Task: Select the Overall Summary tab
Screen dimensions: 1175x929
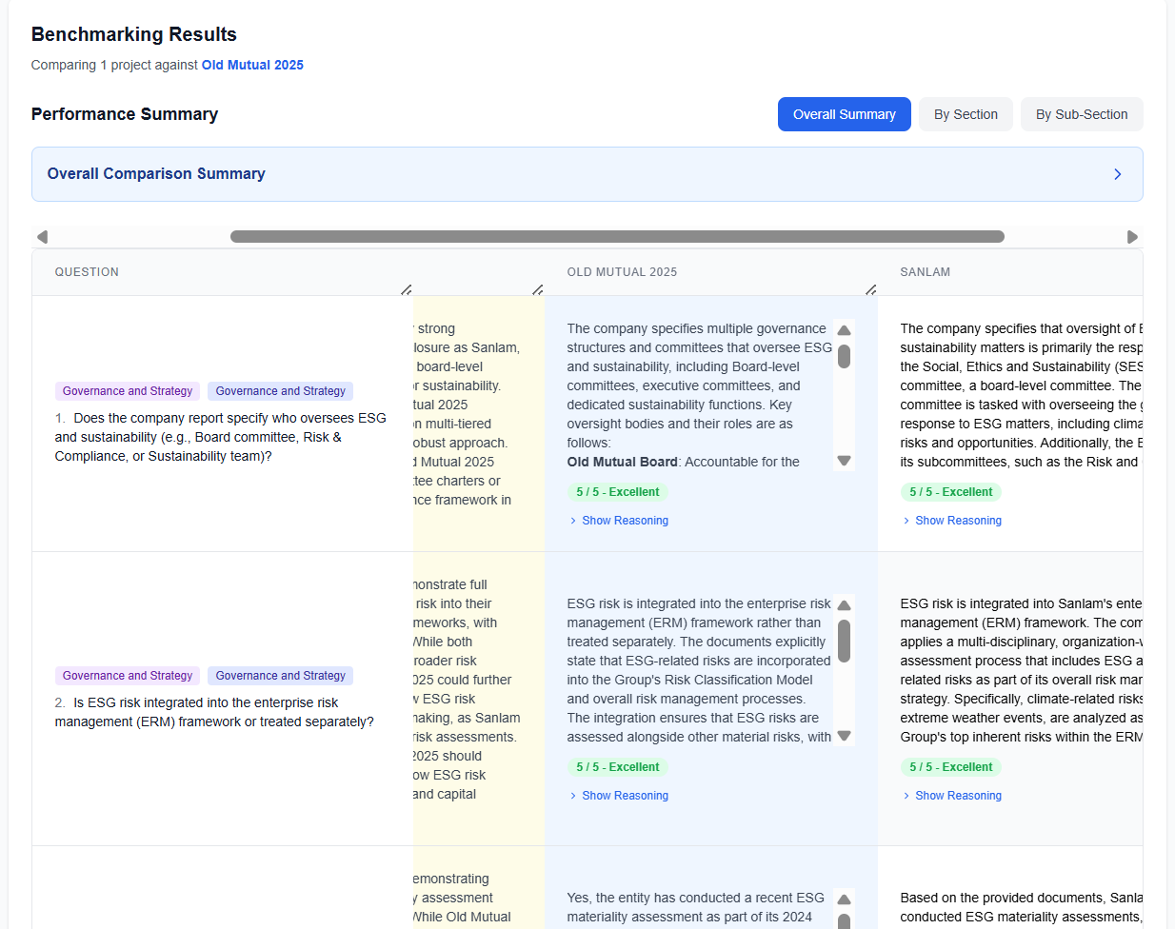Action: point(844,114)
